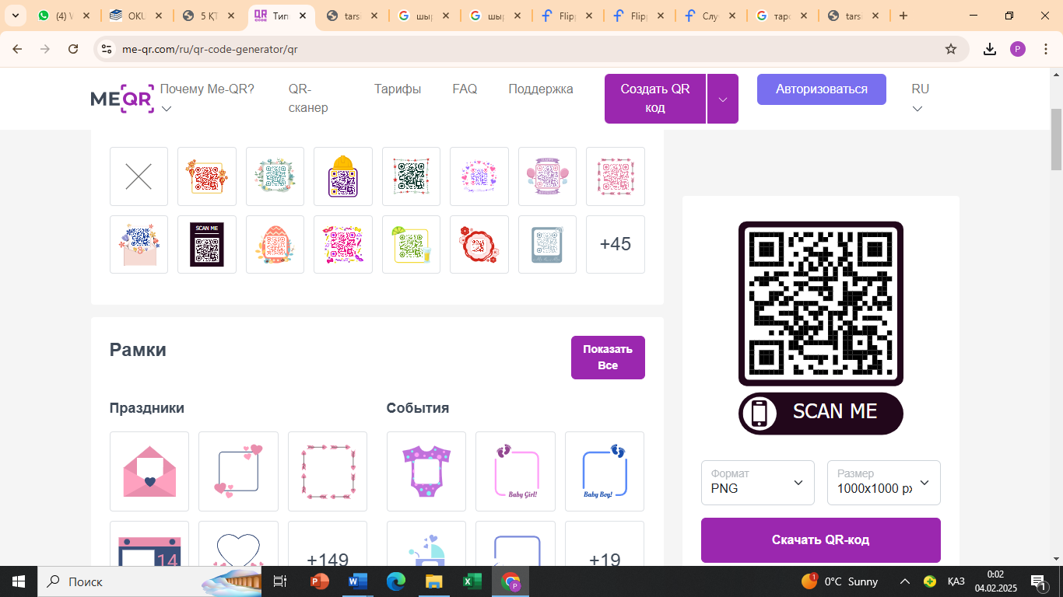Screen dimensions: 1063x597
Task: Open the RU language selector
Action: [x=920, y=98]
